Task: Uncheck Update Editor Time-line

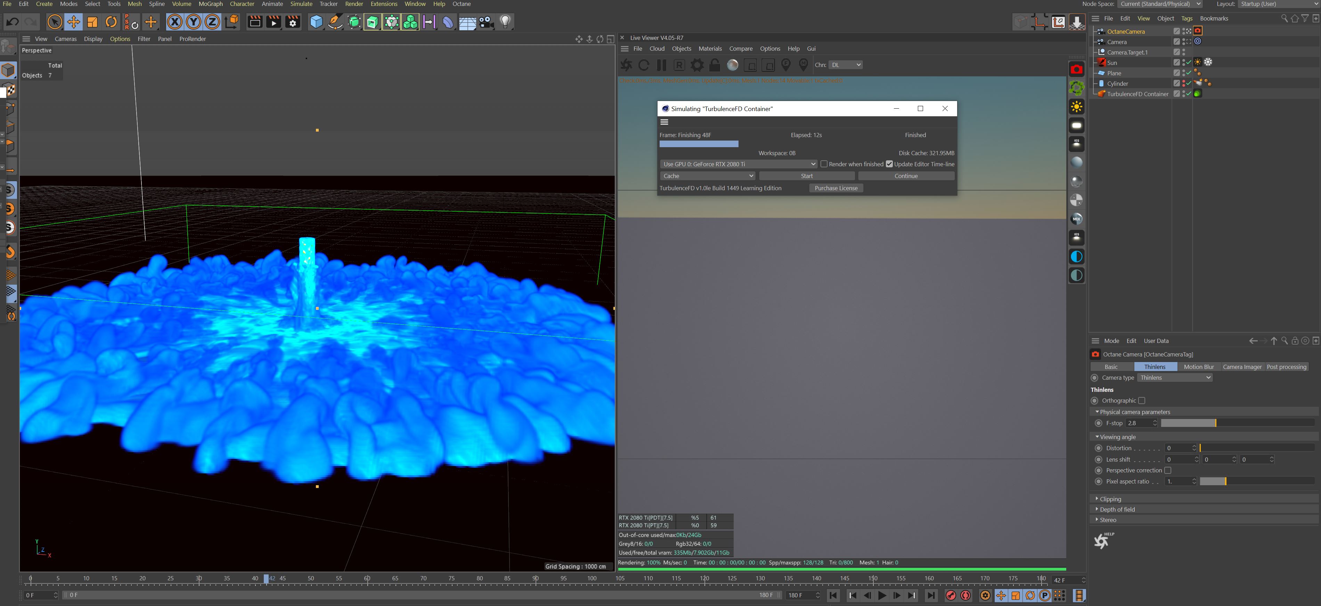Action: pyautogui.click(x=889, y=164)
